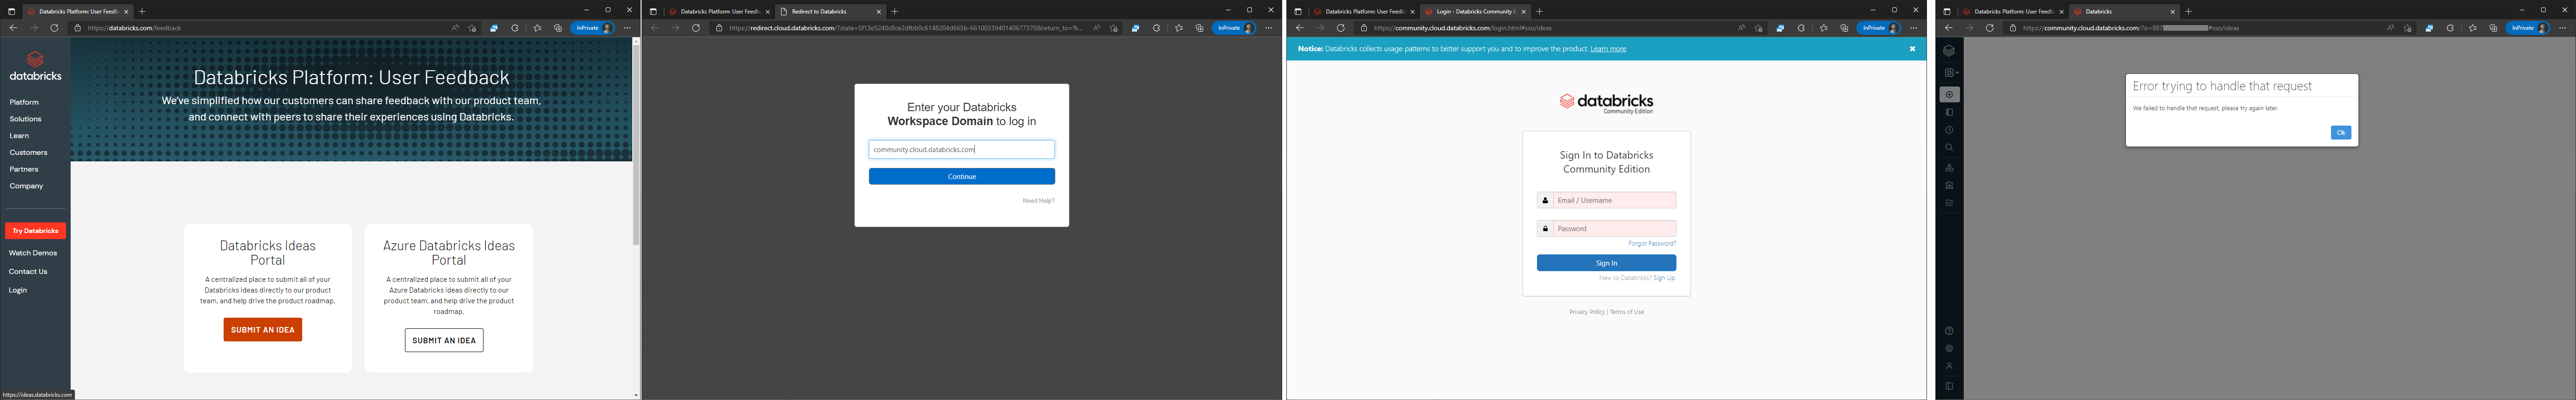Screen dimensions: 2576x400
Task: Dismiss the usage patterns notice banner
Action: point(1912,49)
